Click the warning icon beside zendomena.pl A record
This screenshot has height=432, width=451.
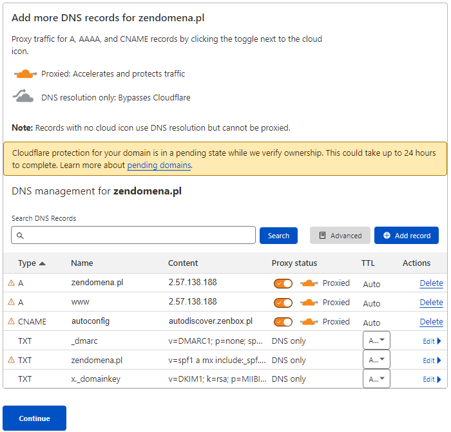point(11,283)
